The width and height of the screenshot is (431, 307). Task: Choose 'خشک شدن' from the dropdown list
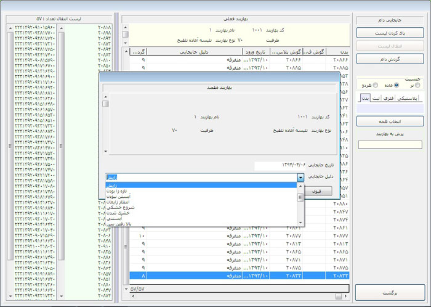pyautogui.click(x=201, y=213)
